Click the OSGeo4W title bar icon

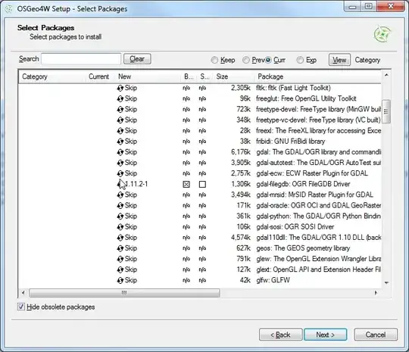(8, 9)
